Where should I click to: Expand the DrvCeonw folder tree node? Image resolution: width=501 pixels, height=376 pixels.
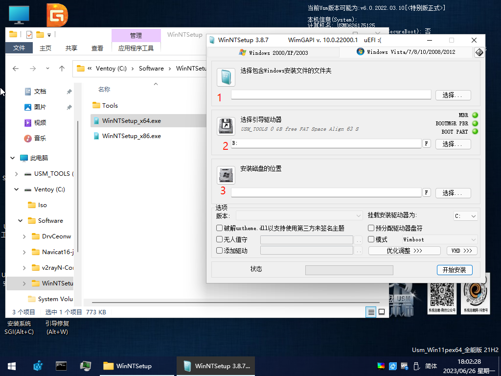(x=24, y=236)
